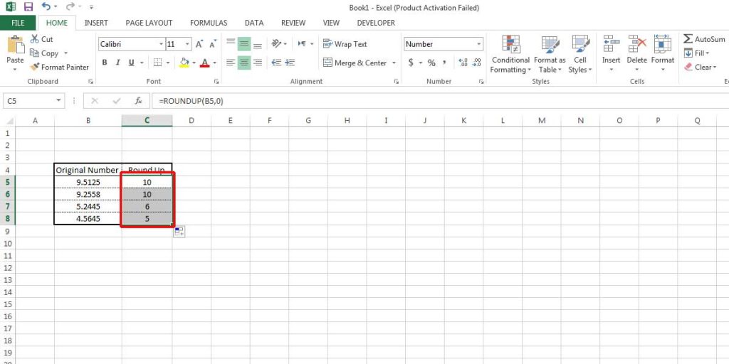Apply yellow Fill Color bucket

click(x=184, y=63)
